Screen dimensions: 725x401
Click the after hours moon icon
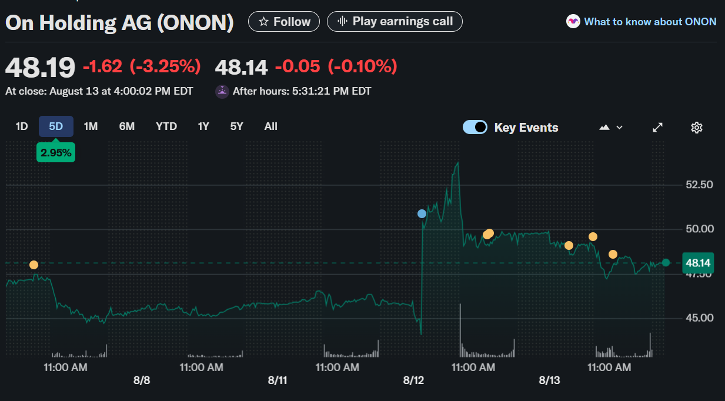click(222, 91)
